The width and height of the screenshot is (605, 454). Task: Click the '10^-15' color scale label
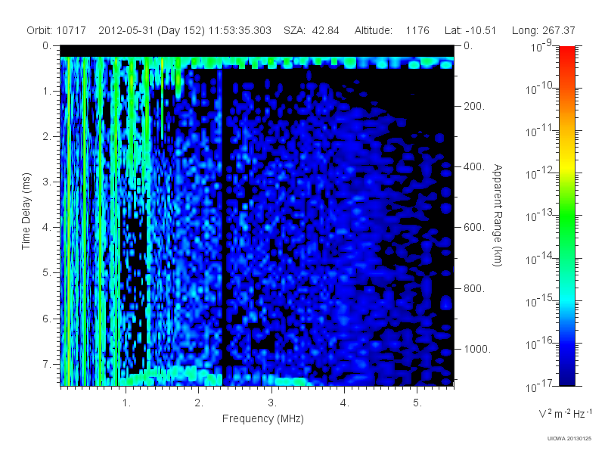[538, 300]
